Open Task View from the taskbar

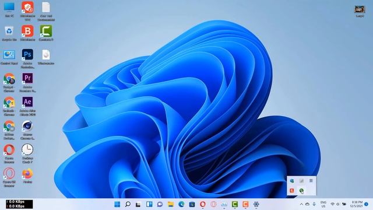pos(138,204)
